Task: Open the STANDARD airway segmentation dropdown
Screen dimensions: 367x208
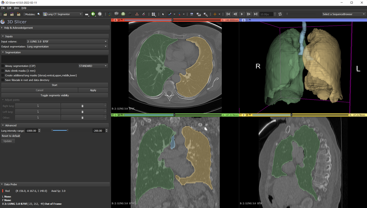Action: click(93, 66)
